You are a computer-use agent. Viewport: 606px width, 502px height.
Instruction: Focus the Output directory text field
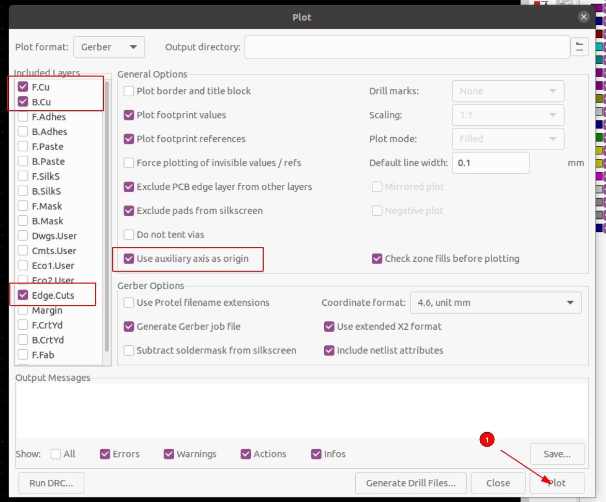coord(407,47)
